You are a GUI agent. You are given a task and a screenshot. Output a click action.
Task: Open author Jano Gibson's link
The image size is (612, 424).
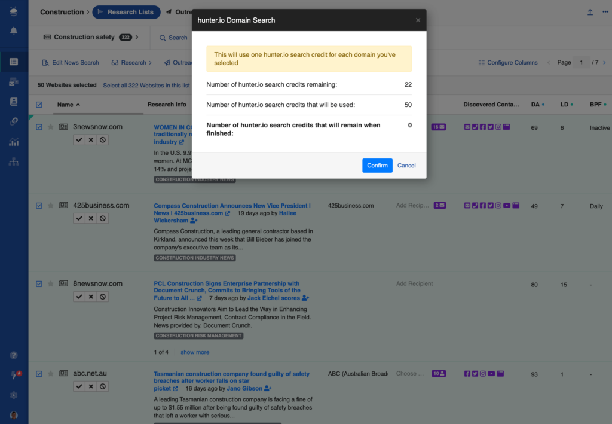[244, 389]
